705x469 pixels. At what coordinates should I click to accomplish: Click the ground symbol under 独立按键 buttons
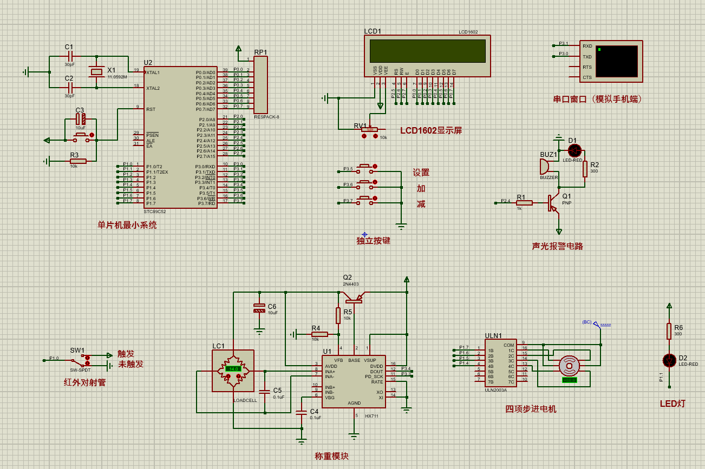401,225
